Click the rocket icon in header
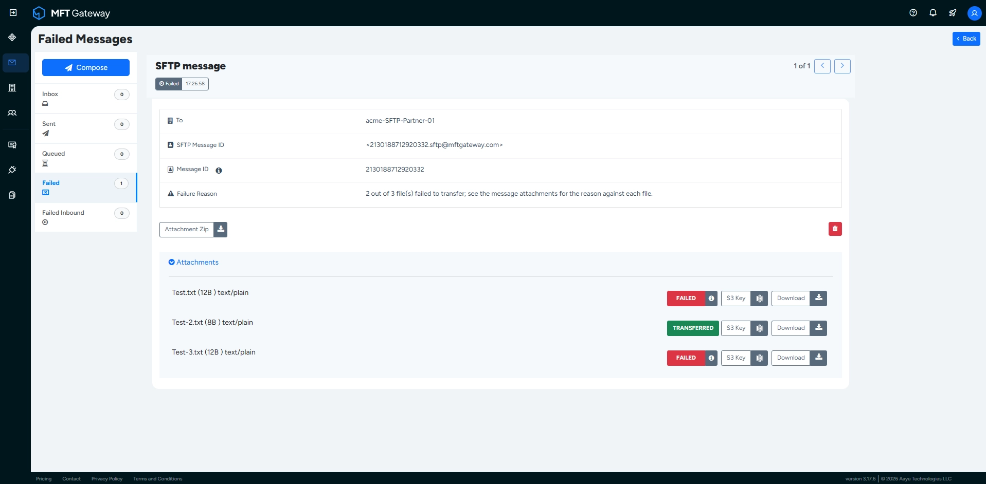Viewport: 986px width, 484px height. point(953,13)
